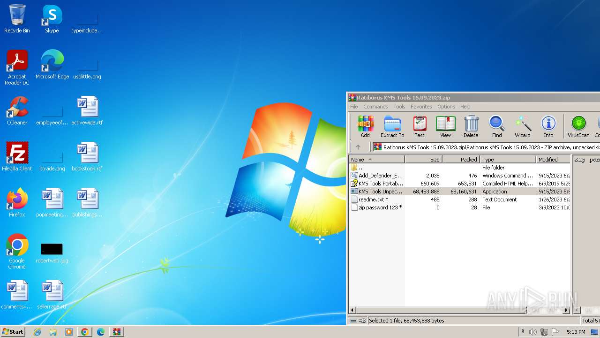Viewport: 600px width, 338px height.
Task: Sort files by Packed column header
Action: [461, 160]
